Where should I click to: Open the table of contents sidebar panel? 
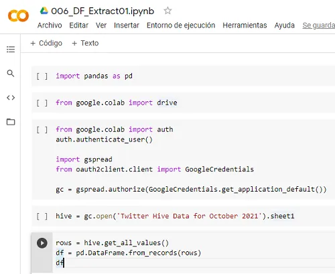[11, 49]
